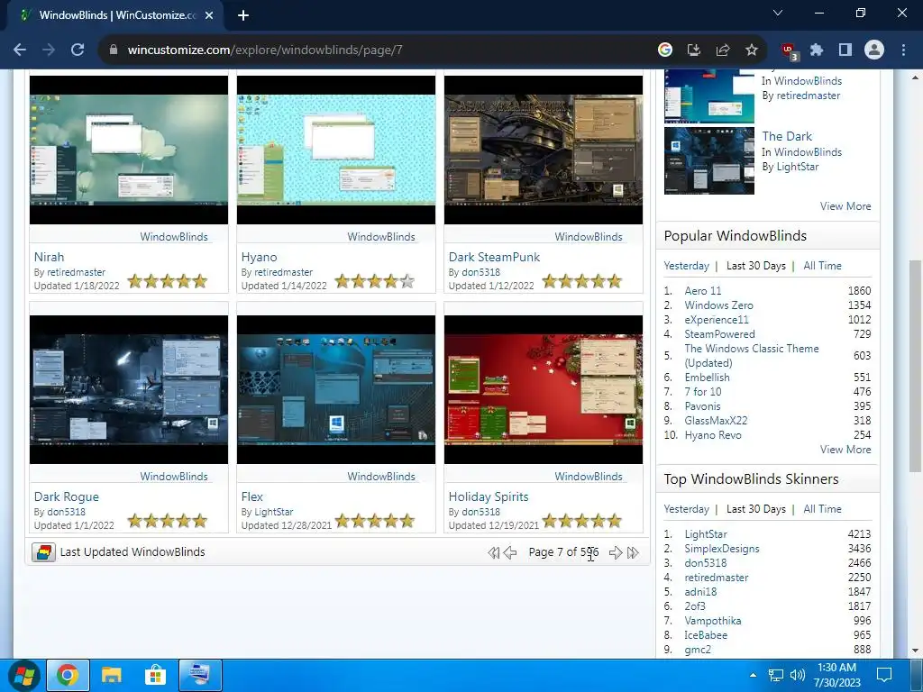The height and width of the screenshot is (692, 923).
Task: Open Chrome from the taskbar
Action: 67,675
